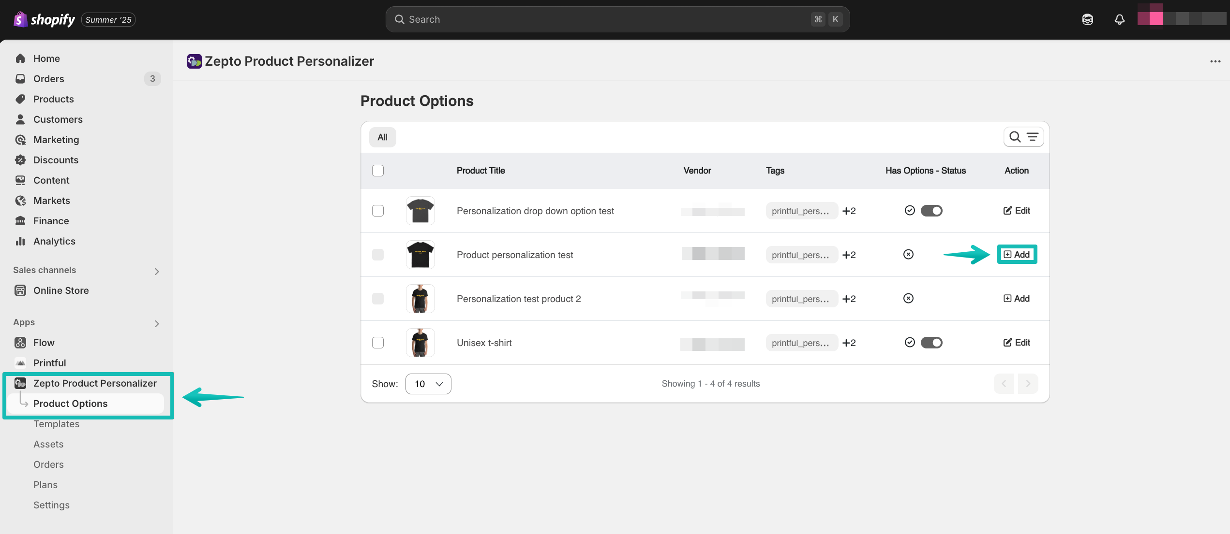The image size is (1230, 534).
Task: Open thumbnail of Unisex t-shirt
Action: point(420,343)
